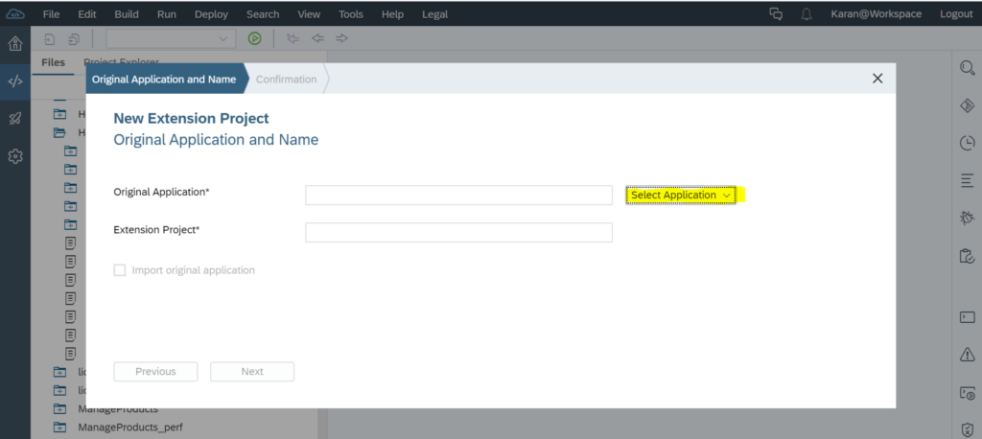Select the Confirmation wizard step
This screenshot has height=439, width=982.
coord(286,79)
